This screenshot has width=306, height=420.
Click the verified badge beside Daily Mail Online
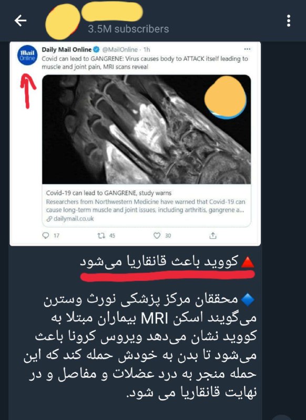(x=97, y=49)
